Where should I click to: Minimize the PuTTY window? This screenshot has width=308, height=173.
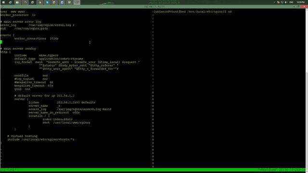(294, 7)
